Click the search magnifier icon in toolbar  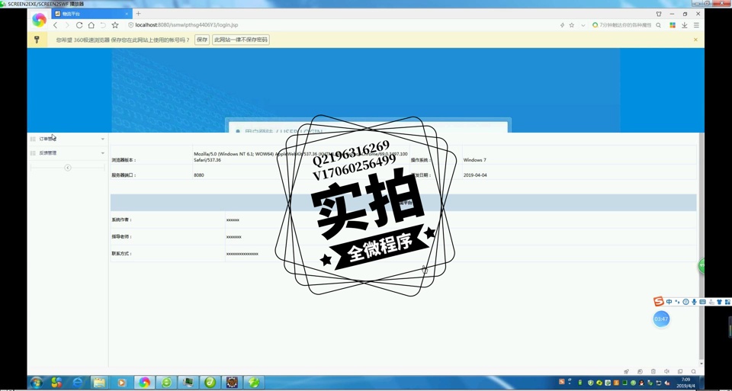point(659,25)
